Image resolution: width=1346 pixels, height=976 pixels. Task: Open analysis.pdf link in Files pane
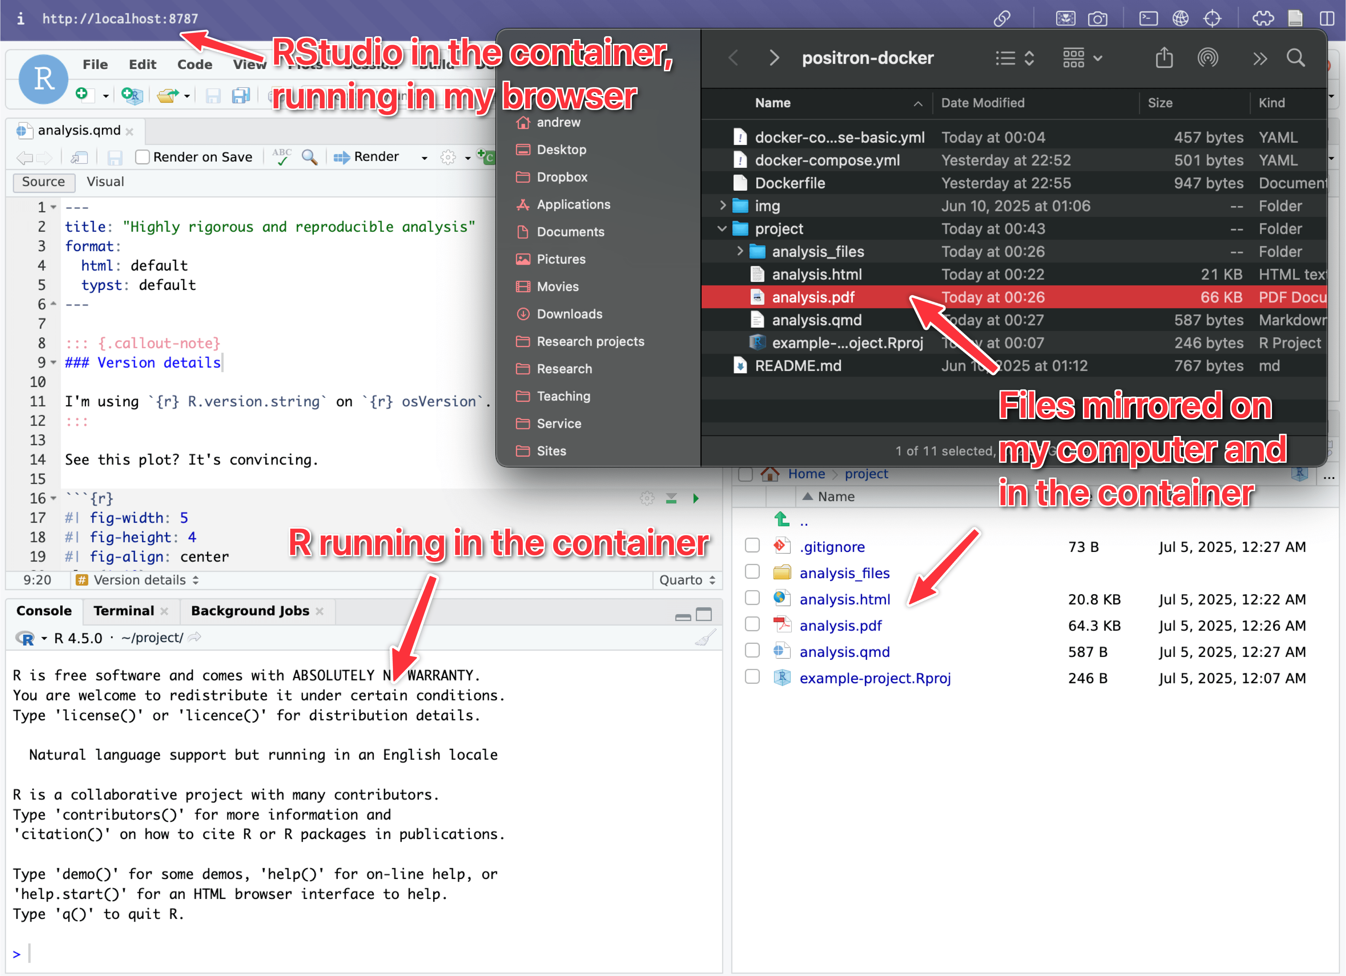click(840, 625)
